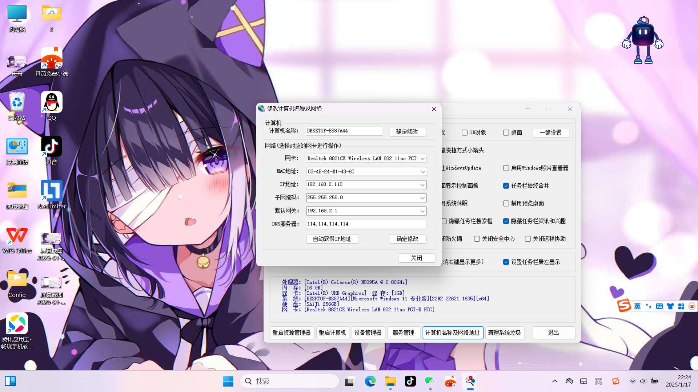This screenshot has width=698, height=392.
Task: Expand the MAC地址 dropdown
Action: point(422,172)
